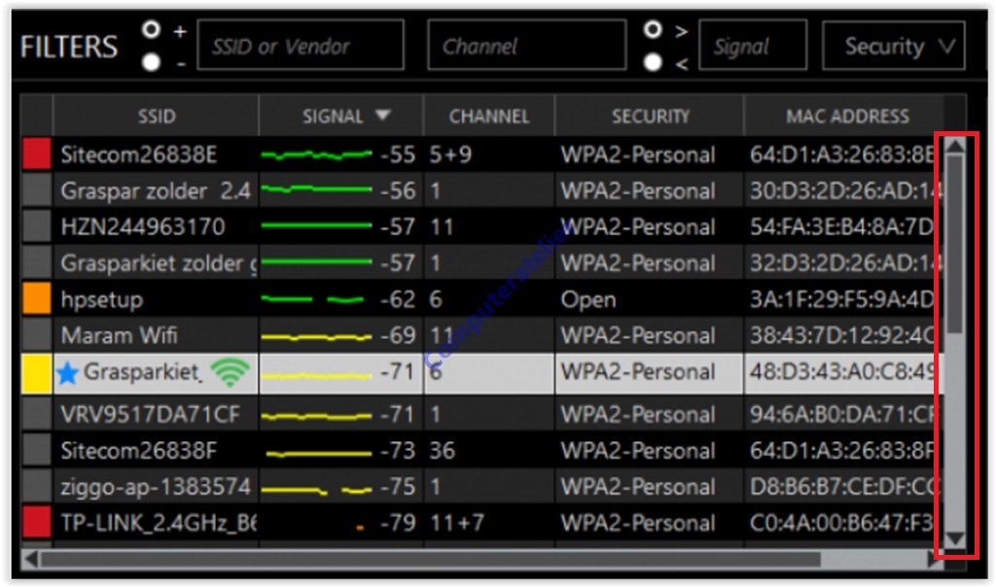Viewport: 996px width, 587px height.
Task: Click the vertical scrollbar down arrow
Action: click(955, 539)
